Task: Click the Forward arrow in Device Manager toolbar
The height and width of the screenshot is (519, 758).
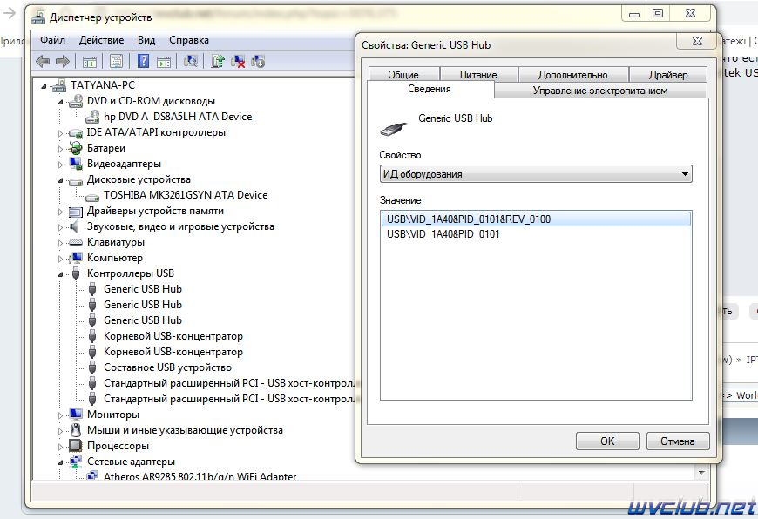Action: coord(63,61)
